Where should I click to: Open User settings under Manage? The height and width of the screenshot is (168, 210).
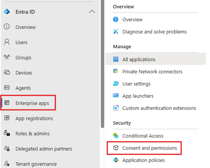pos(136,84)
